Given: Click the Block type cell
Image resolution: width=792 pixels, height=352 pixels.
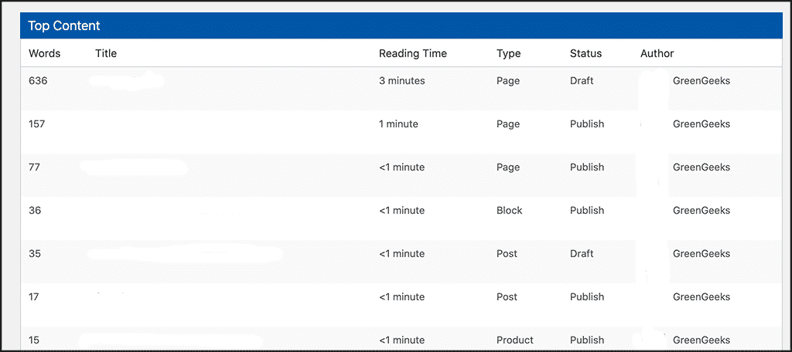Looking at the screenshot, I should [509, 210].
